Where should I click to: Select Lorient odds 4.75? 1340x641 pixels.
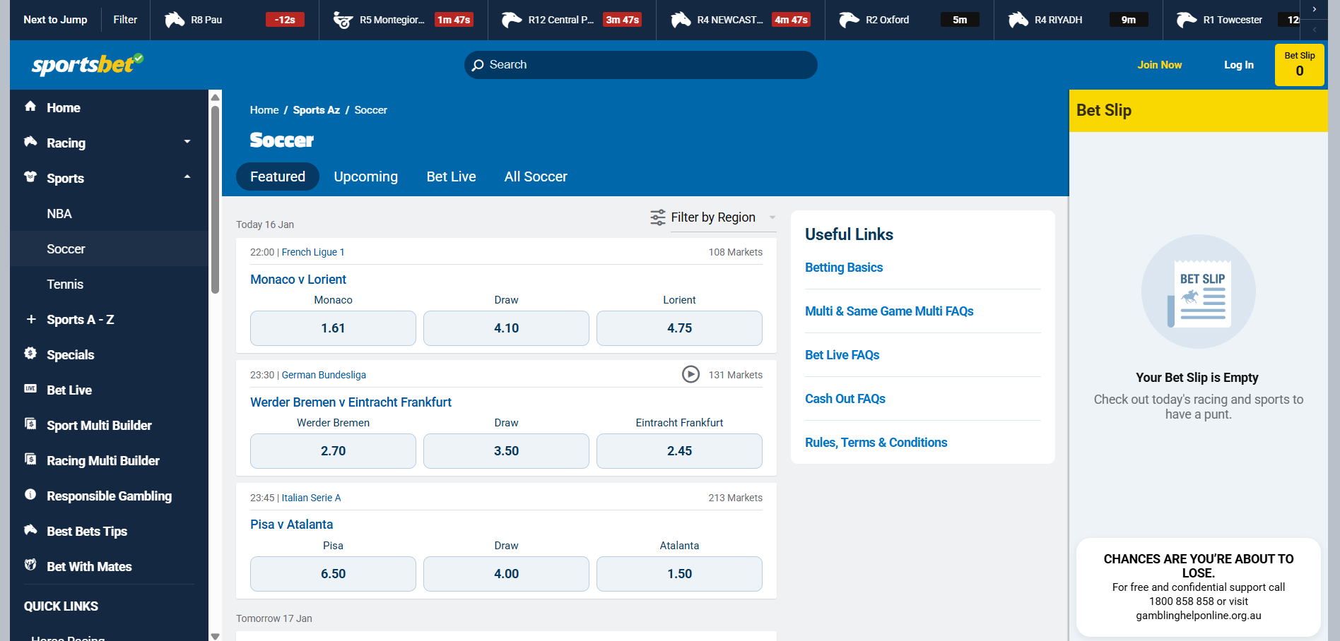point(679,328)
